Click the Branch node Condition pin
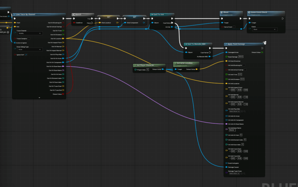 (74, 23)
